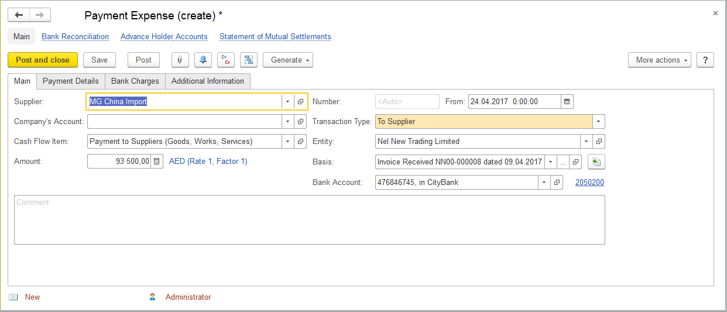Switch to the Payment Details tab
The height and width of the screenshot is (312, 727).
[x=71, y=81]
